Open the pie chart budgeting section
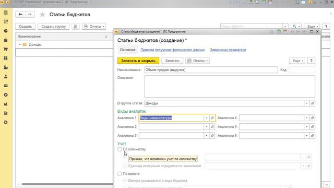Viewport: 334px width, 188px height. click(6, 31)
